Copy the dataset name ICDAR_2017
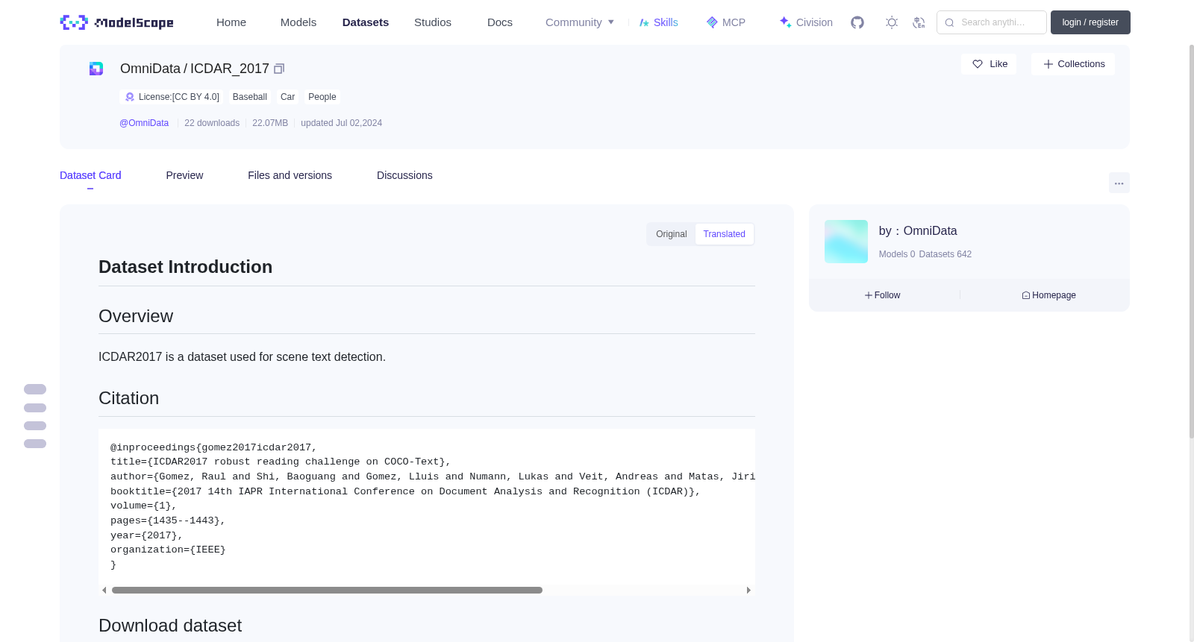 point(279,69)
